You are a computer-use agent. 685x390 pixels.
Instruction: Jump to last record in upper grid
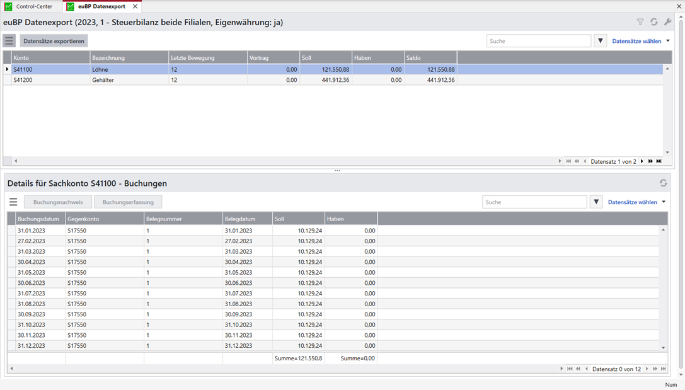[x=659, y=161]
